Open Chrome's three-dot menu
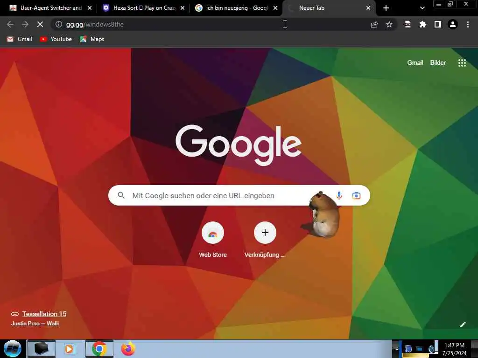Screen dimensions: 478x358 click(468, 24)
